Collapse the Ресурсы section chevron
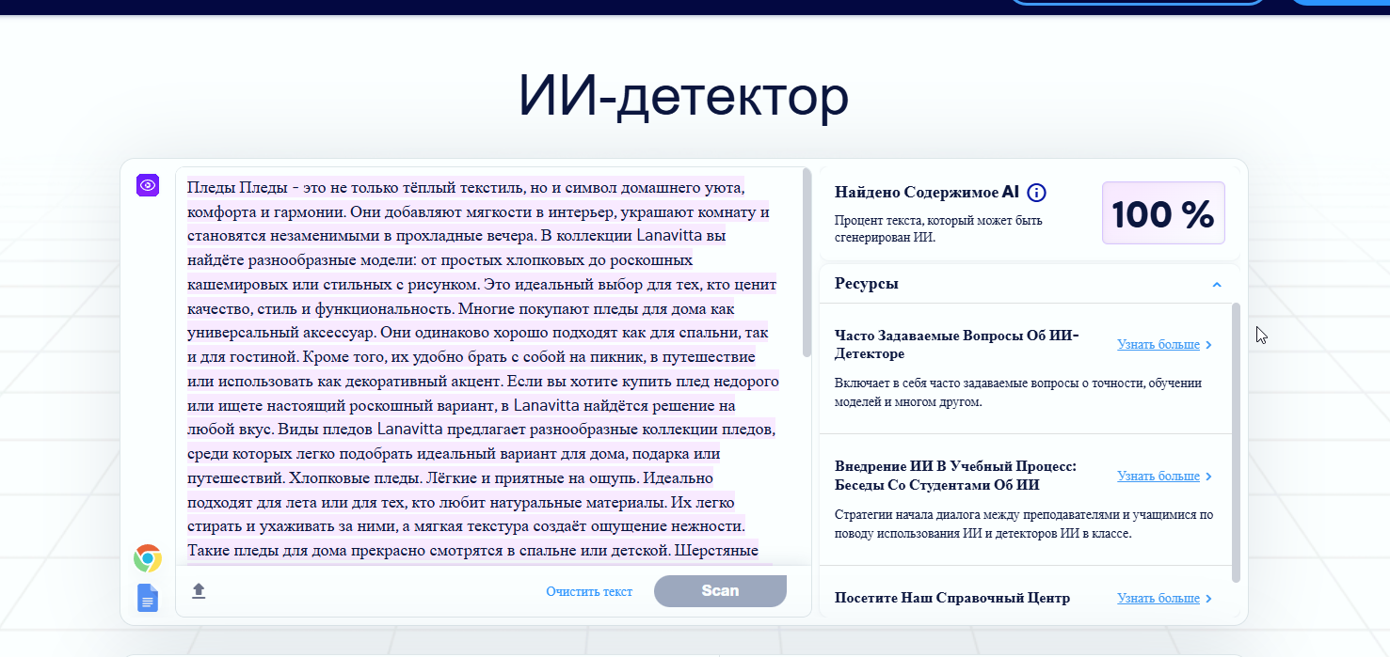The width and height of the screenshot is (1390, 657). point(1216,284)
